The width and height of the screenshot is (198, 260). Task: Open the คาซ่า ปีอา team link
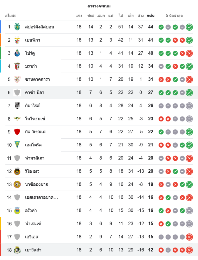(x=35, y=92)
